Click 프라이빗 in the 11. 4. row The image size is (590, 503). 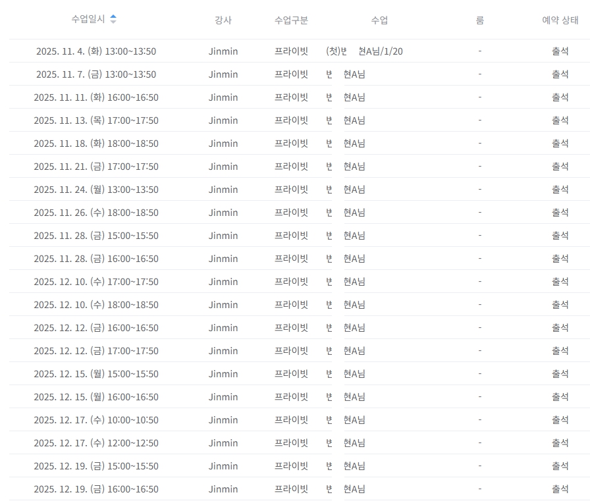coord(291,51)
